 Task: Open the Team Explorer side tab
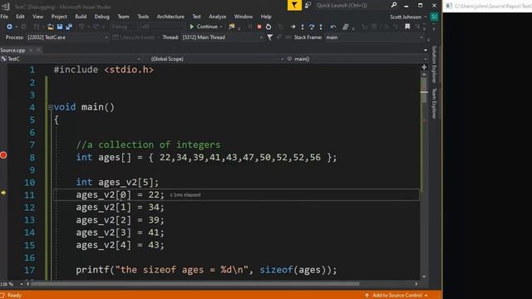(434, 103)
